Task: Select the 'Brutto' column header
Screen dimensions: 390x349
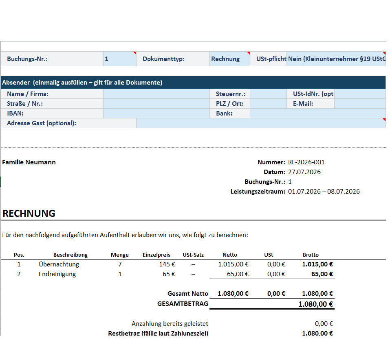Action: 311,255
